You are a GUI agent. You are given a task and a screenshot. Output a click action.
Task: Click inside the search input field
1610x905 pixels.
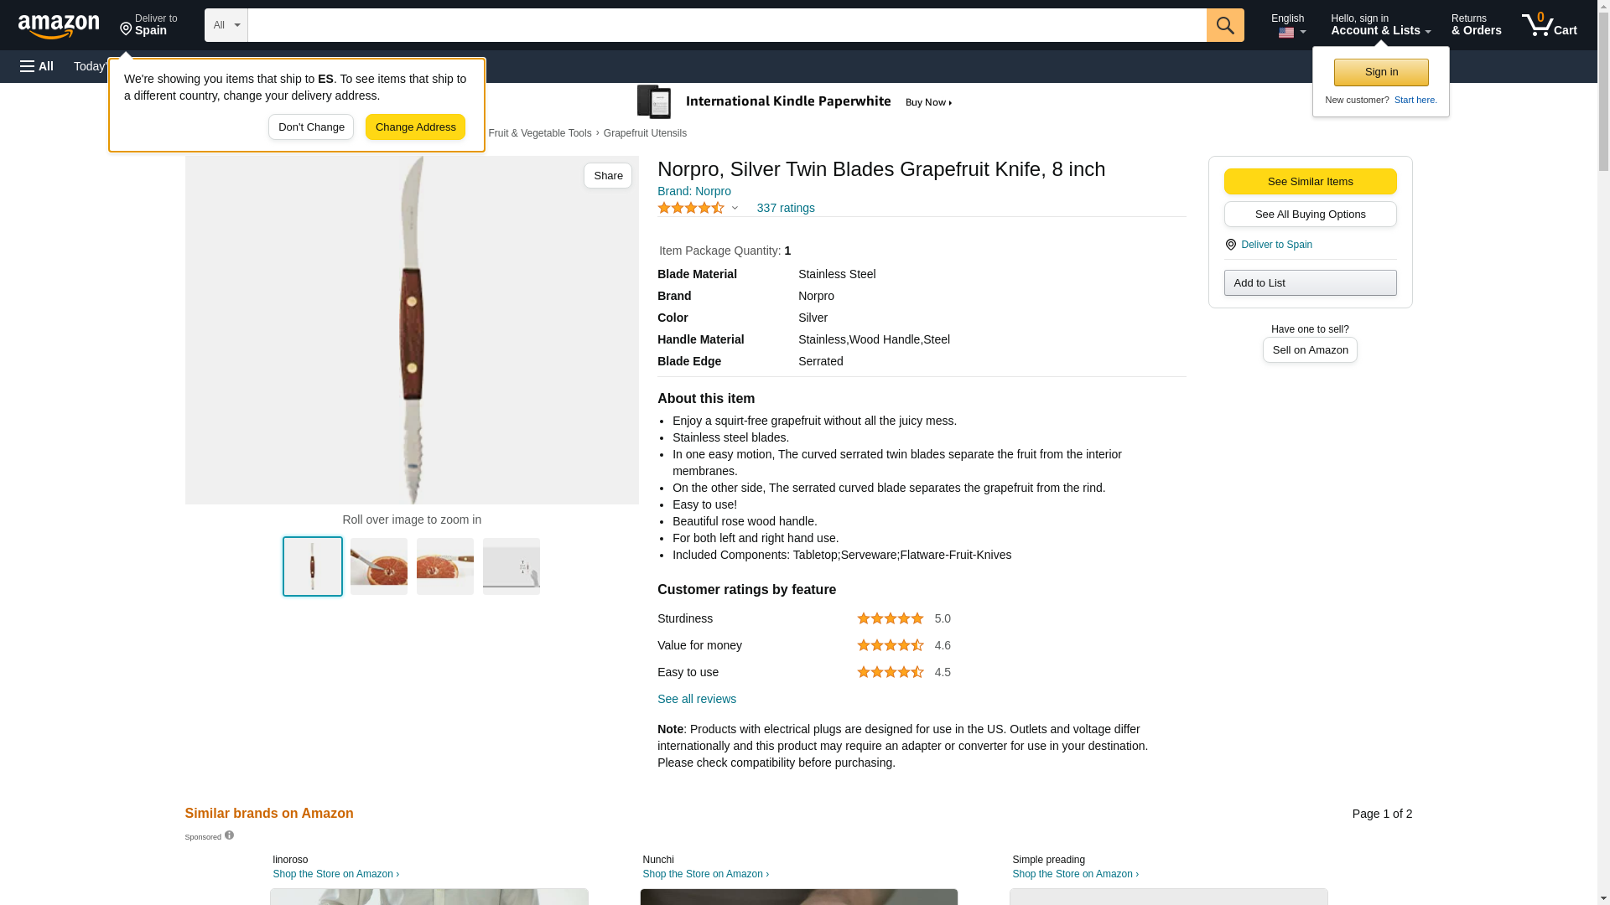[x=726, y=25]
